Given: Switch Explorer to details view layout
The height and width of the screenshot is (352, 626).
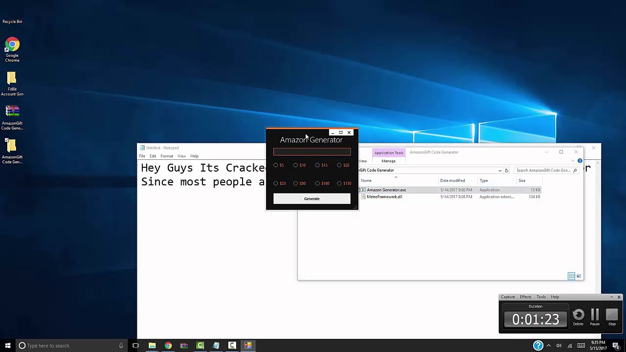Looking at the screenshot, I should 571,276.
